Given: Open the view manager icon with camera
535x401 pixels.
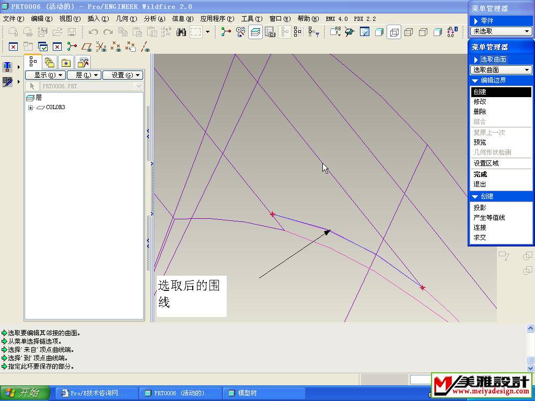Looking at the screenshot, I should click(x=270, y=32).
